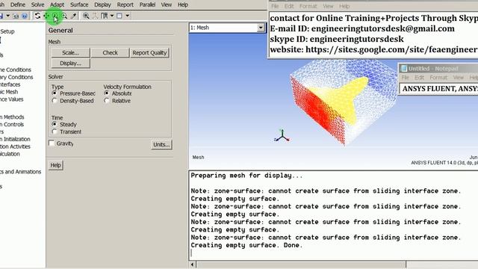
Task: Select Graphics and Animations tree item
Action: [21, 172]
